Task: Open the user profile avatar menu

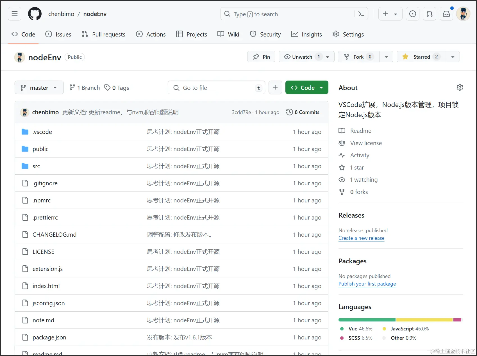Action: 463,14
